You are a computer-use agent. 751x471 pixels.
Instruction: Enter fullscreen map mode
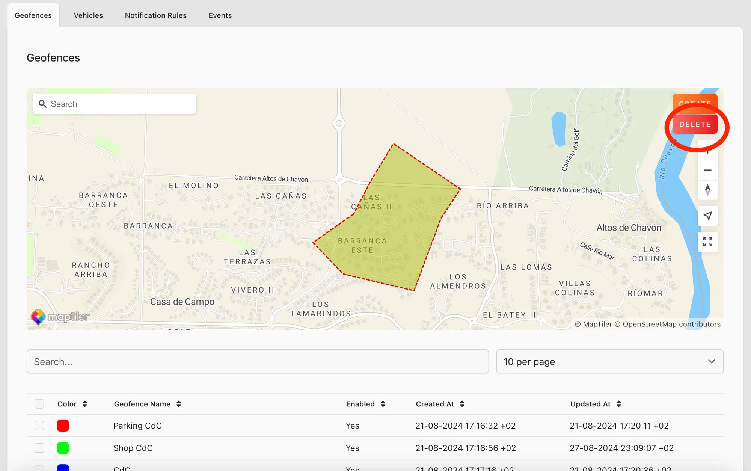coord(707,242)
